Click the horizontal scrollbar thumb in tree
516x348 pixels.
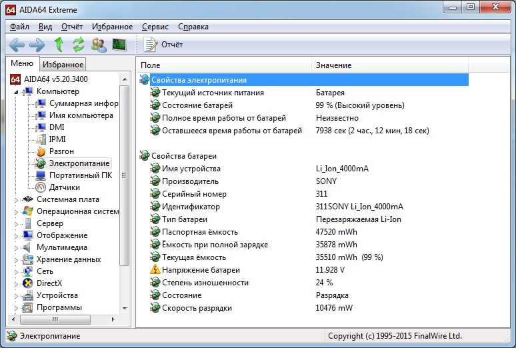coord(55,319)
